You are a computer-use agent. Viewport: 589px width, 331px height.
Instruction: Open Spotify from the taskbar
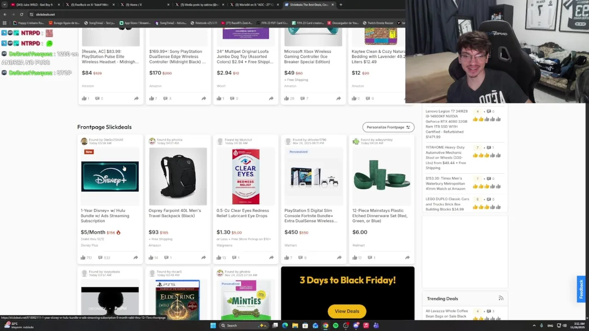pyautogui.click(x=335, y=325)
